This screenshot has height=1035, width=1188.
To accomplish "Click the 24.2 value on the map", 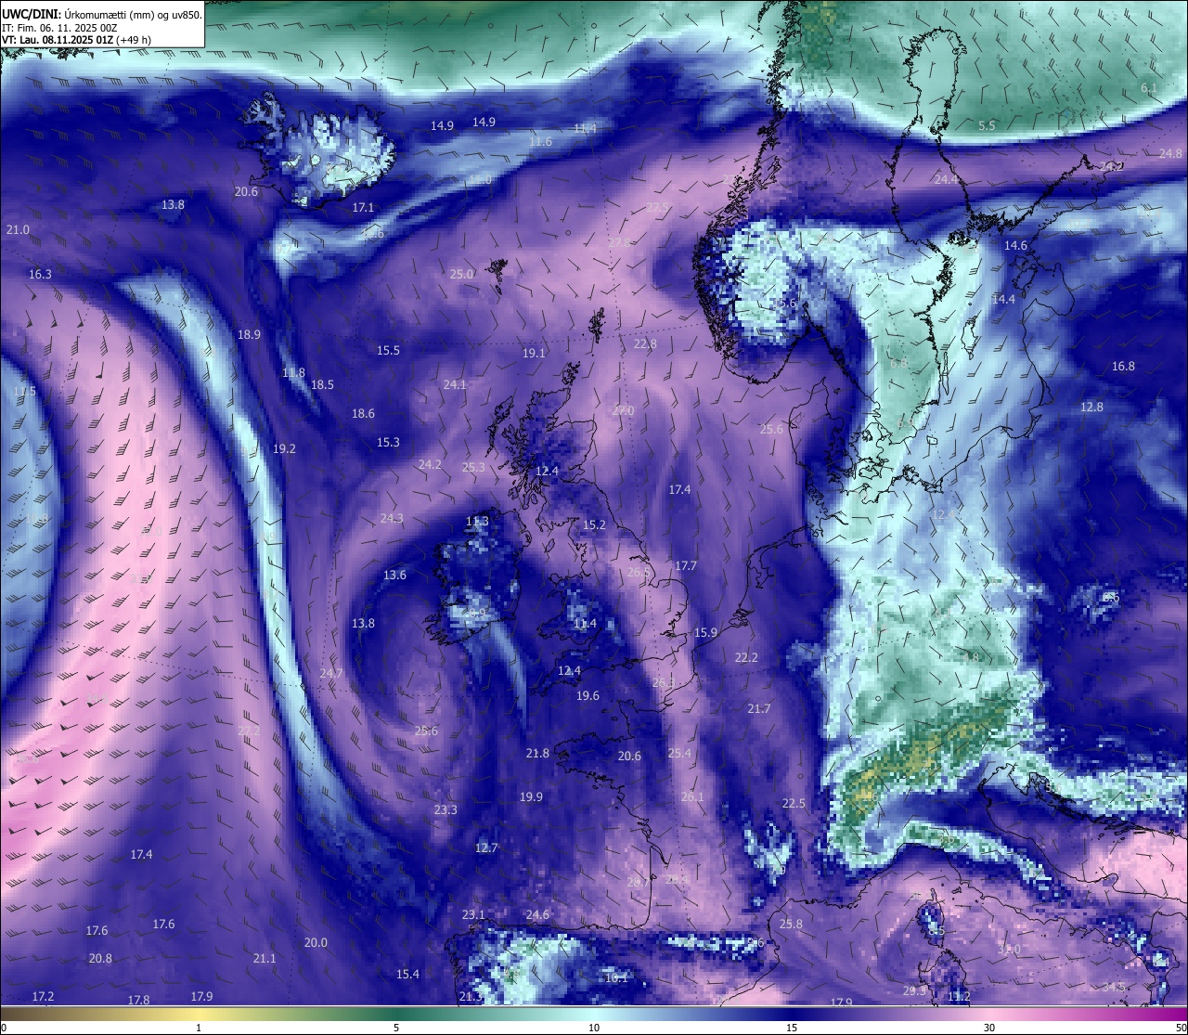I will 430,465.
